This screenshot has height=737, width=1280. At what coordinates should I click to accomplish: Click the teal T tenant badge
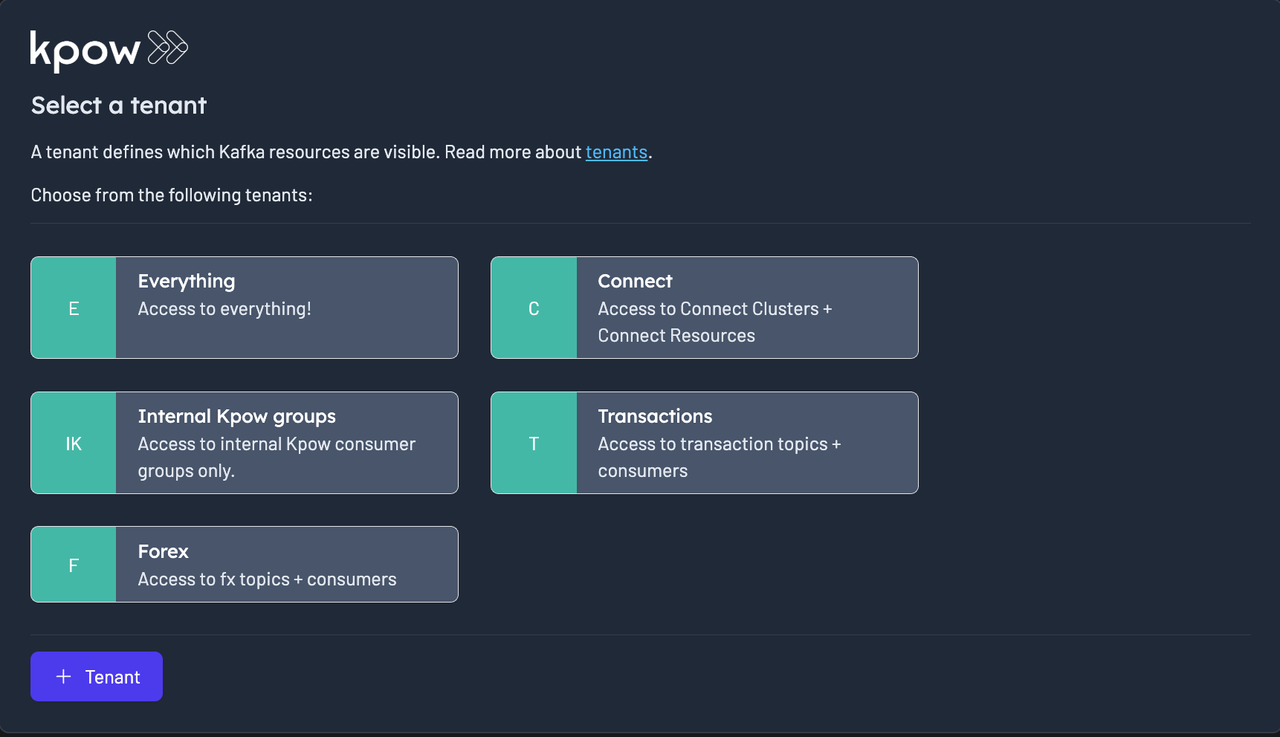click(x=534, y=444)
